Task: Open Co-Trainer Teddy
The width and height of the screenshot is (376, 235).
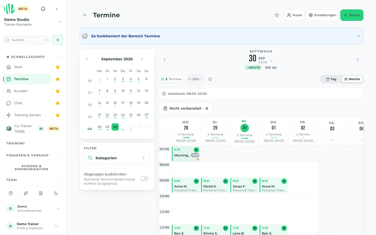Action: tap(33, 128)
